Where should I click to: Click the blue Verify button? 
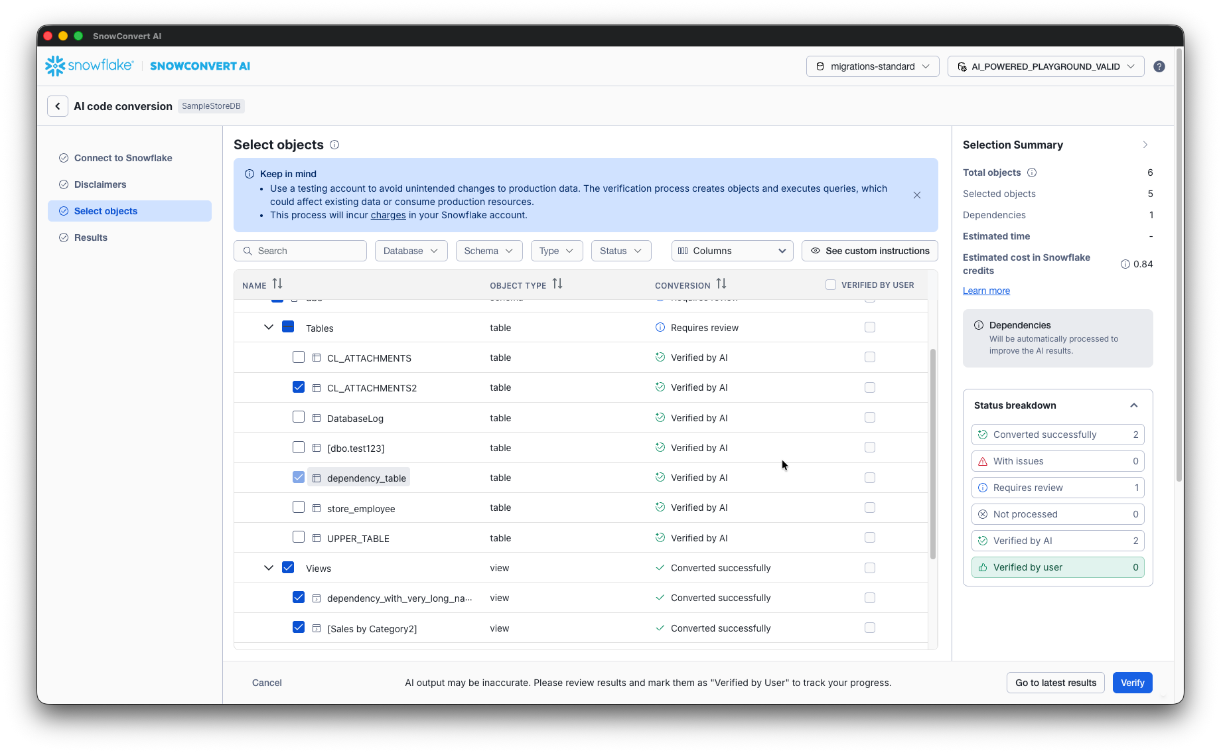click(1132, 683)
